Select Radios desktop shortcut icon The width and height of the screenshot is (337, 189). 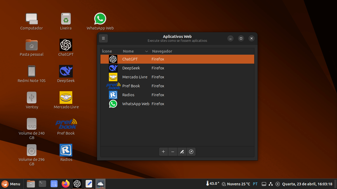(x=66, y=150)
